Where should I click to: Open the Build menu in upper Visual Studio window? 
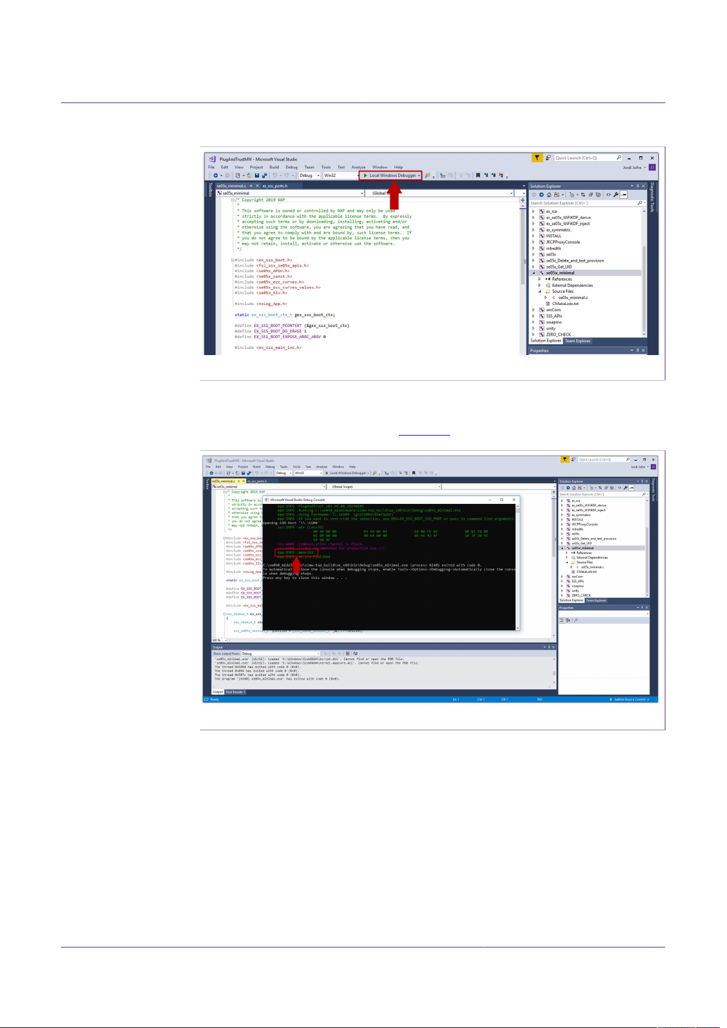click(274, 167)
